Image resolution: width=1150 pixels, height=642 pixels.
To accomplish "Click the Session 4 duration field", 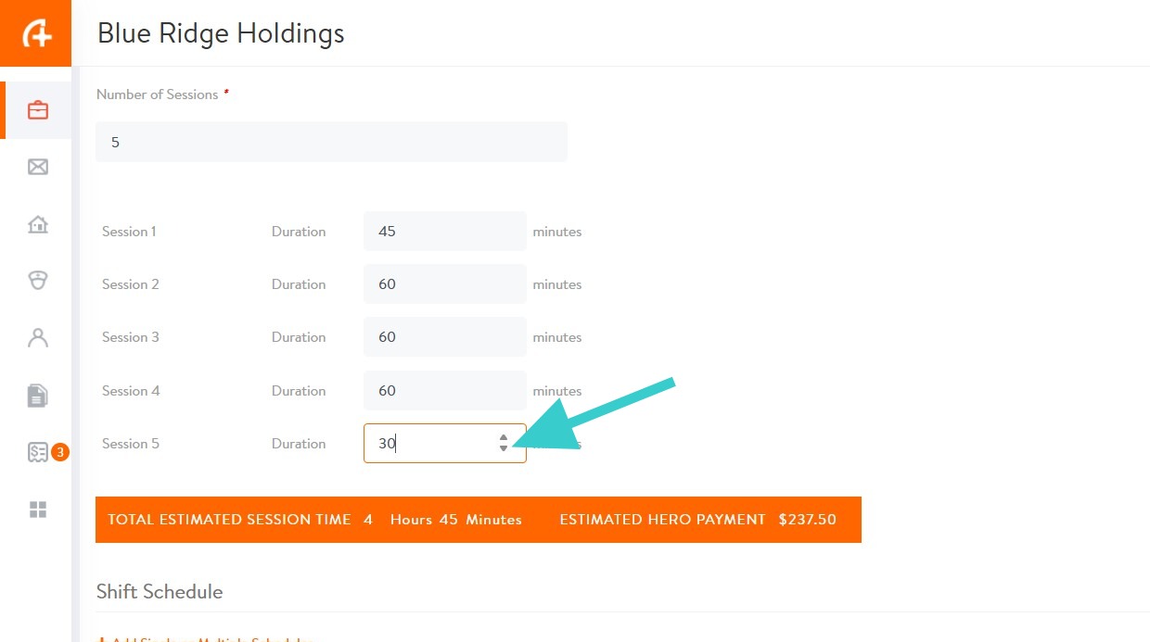I will coord(444,391).
